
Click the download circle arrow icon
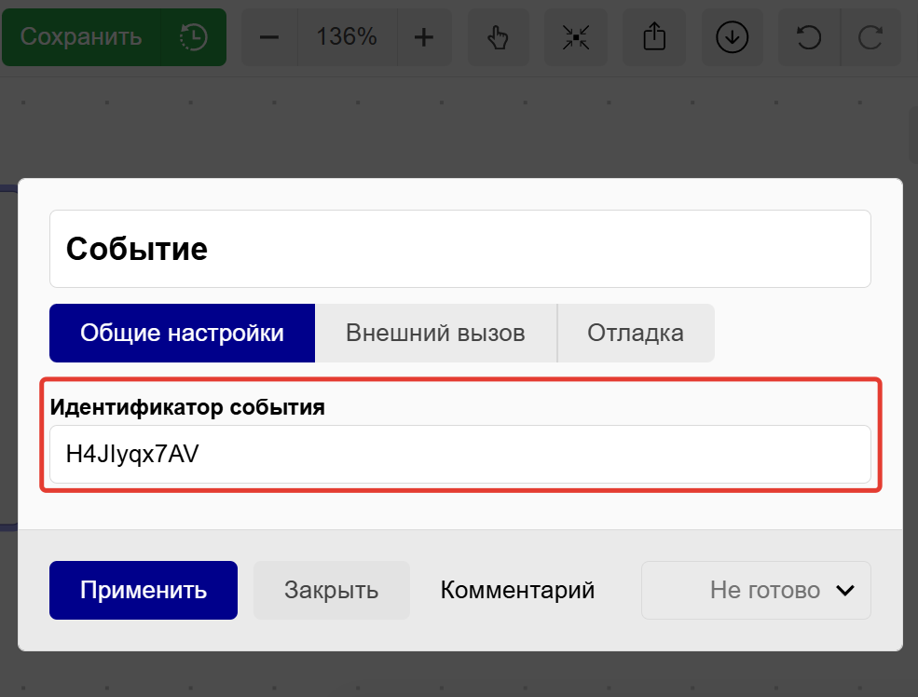point(732,37)
